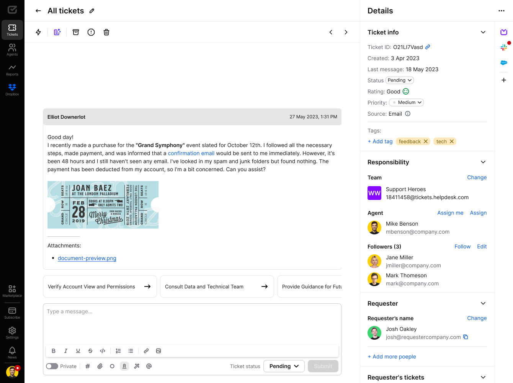The width and height of the screenshot is (513, 383).
Task: Click Edit in the Followers row
Action: point(482,247)
